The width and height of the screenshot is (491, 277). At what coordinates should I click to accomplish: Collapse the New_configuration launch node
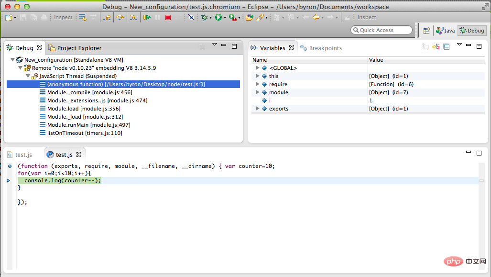coord(12,59)
